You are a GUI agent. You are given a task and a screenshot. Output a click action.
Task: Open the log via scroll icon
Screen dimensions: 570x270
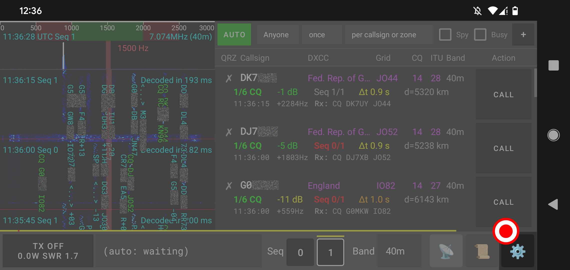tap(481, 251)
